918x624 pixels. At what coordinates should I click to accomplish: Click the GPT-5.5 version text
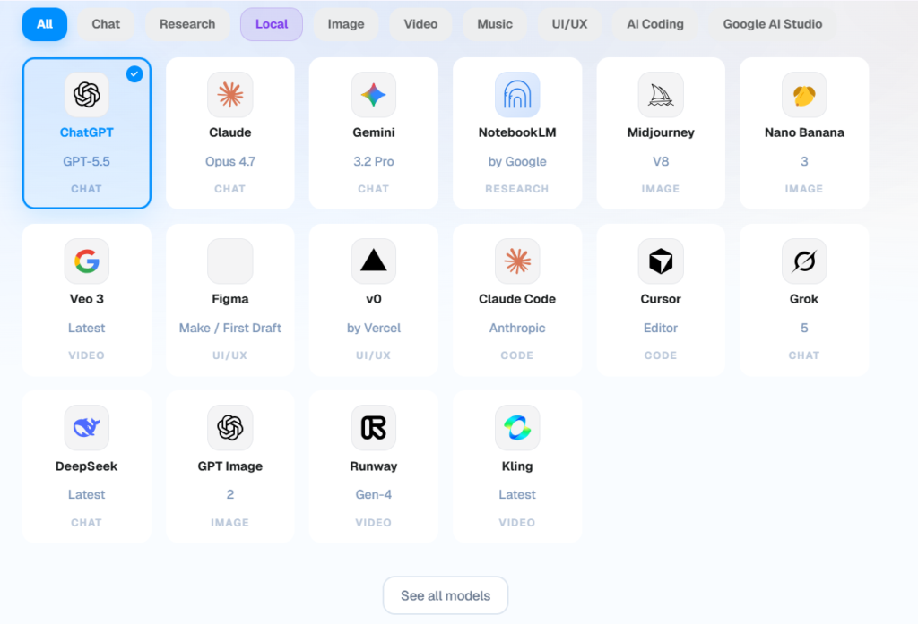tap(87, 161)
